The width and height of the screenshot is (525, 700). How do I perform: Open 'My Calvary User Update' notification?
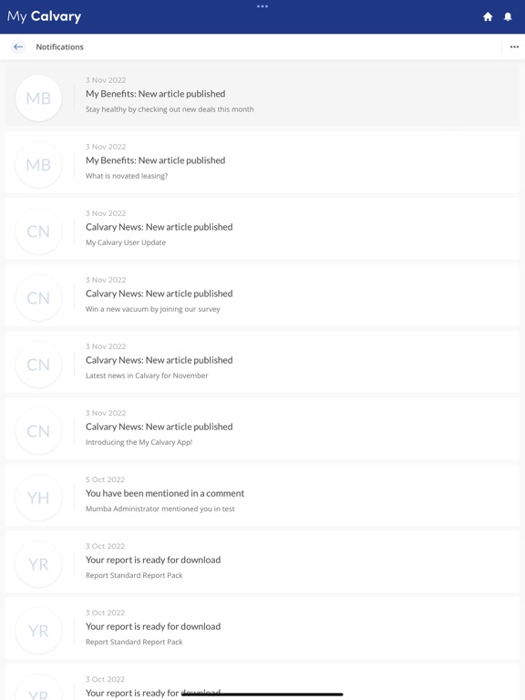click(262, 229)
